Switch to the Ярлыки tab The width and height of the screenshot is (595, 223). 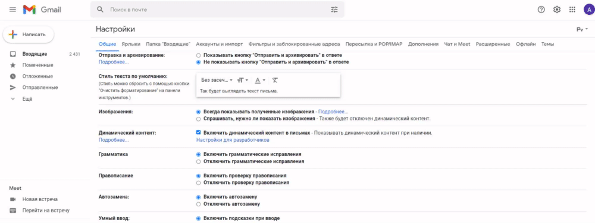tap(131, 44)
